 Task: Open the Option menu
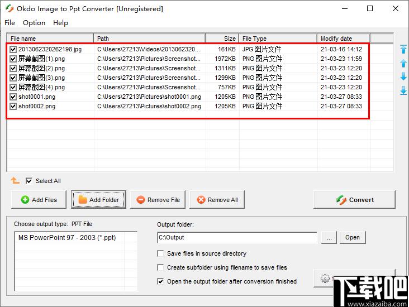tap(34, 23)
